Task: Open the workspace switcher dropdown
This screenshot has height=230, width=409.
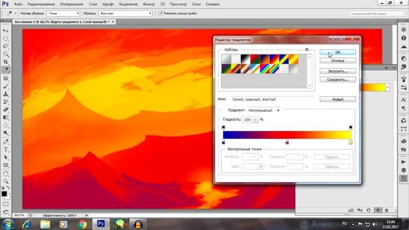Action: [378, 13]
